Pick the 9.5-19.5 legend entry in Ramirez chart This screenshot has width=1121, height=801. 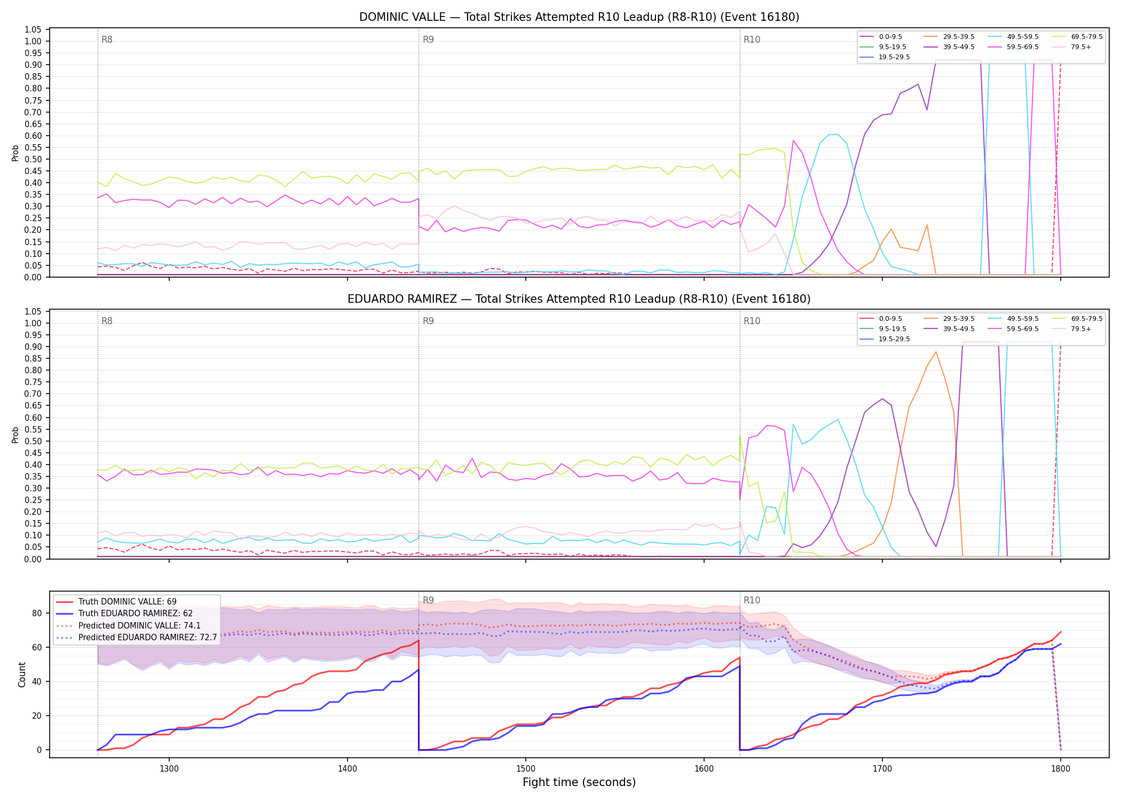pyautogui.click(x=883, y=329)
